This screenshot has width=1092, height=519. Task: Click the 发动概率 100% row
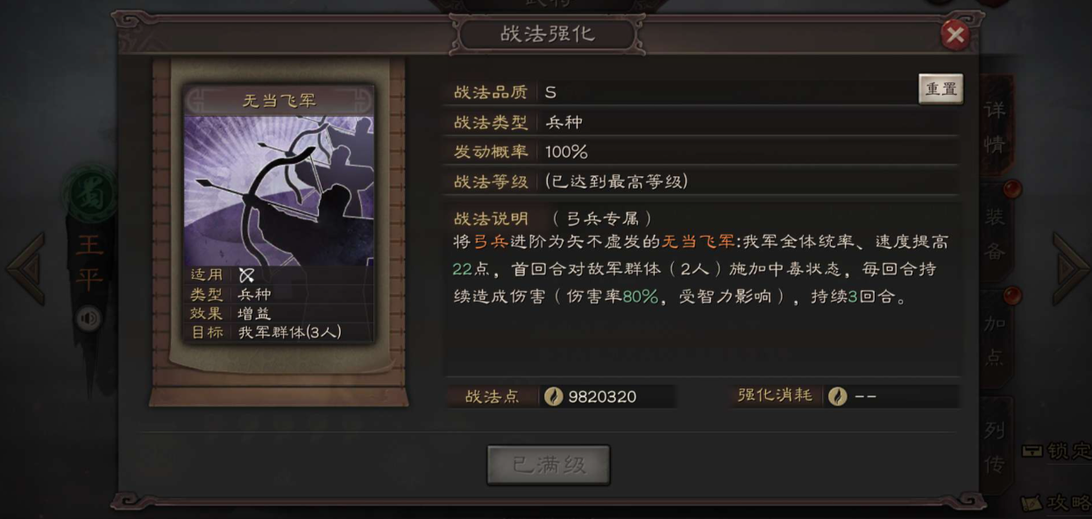(x=702, y=152)
